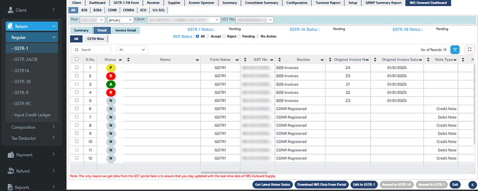Select the Accept IMS status radio button
Image resolution: width=478 pixels, height=191 pixels.
tap(208, 36)
